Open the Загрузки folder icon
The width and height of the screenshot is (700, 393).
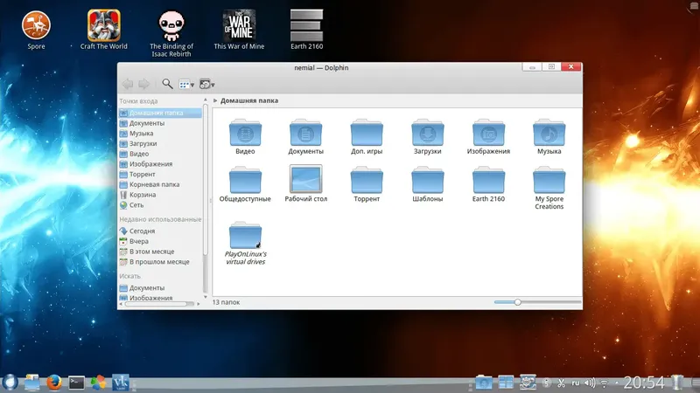[429, 133]
